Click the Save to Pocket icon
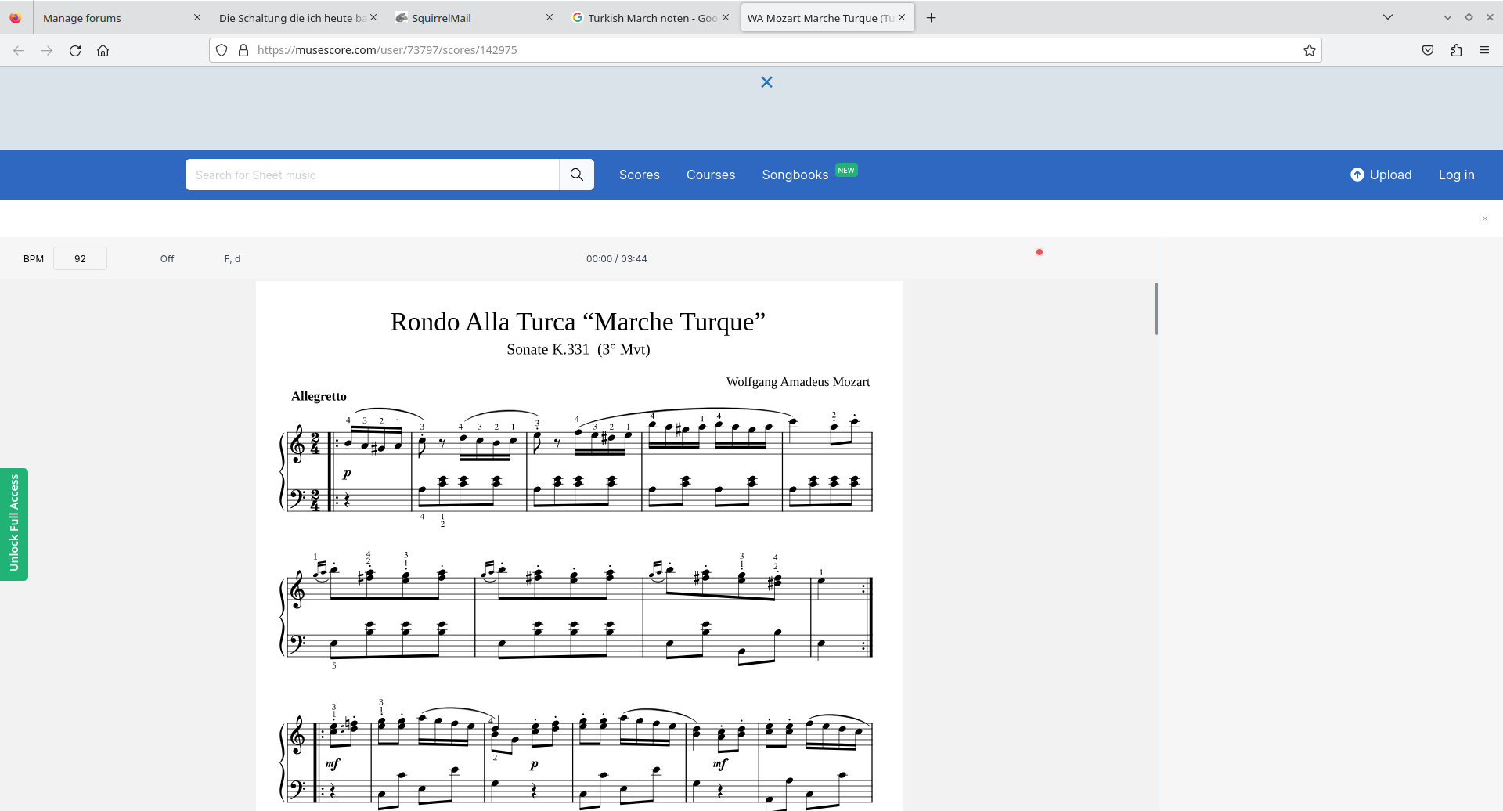The image size is (1503, 811). (1428, 50)
